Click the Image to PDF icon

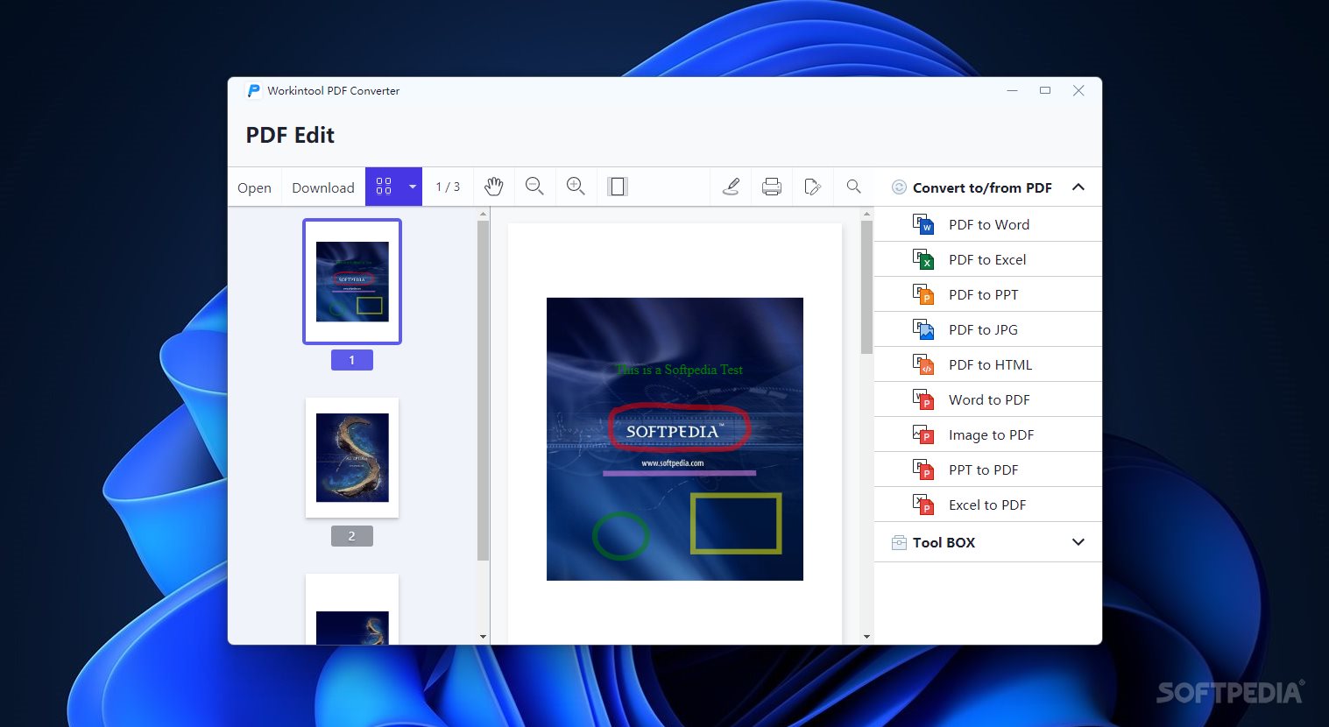pos(923,434)
